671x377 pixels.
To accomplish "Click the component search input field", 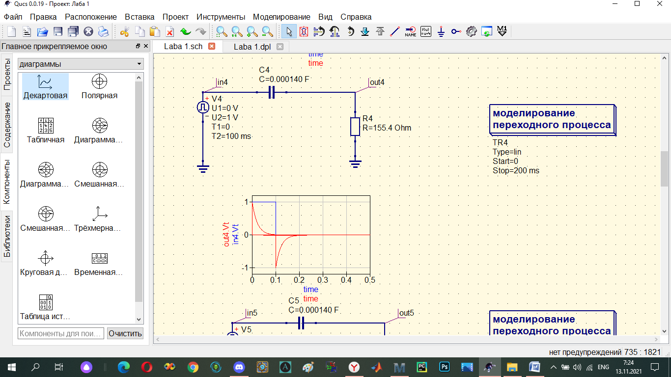I will 61,333.
